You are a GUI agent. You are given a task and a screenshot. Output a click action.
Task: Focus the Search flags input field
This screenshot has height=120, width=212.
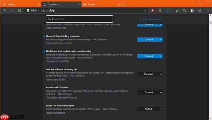(79, 19)
